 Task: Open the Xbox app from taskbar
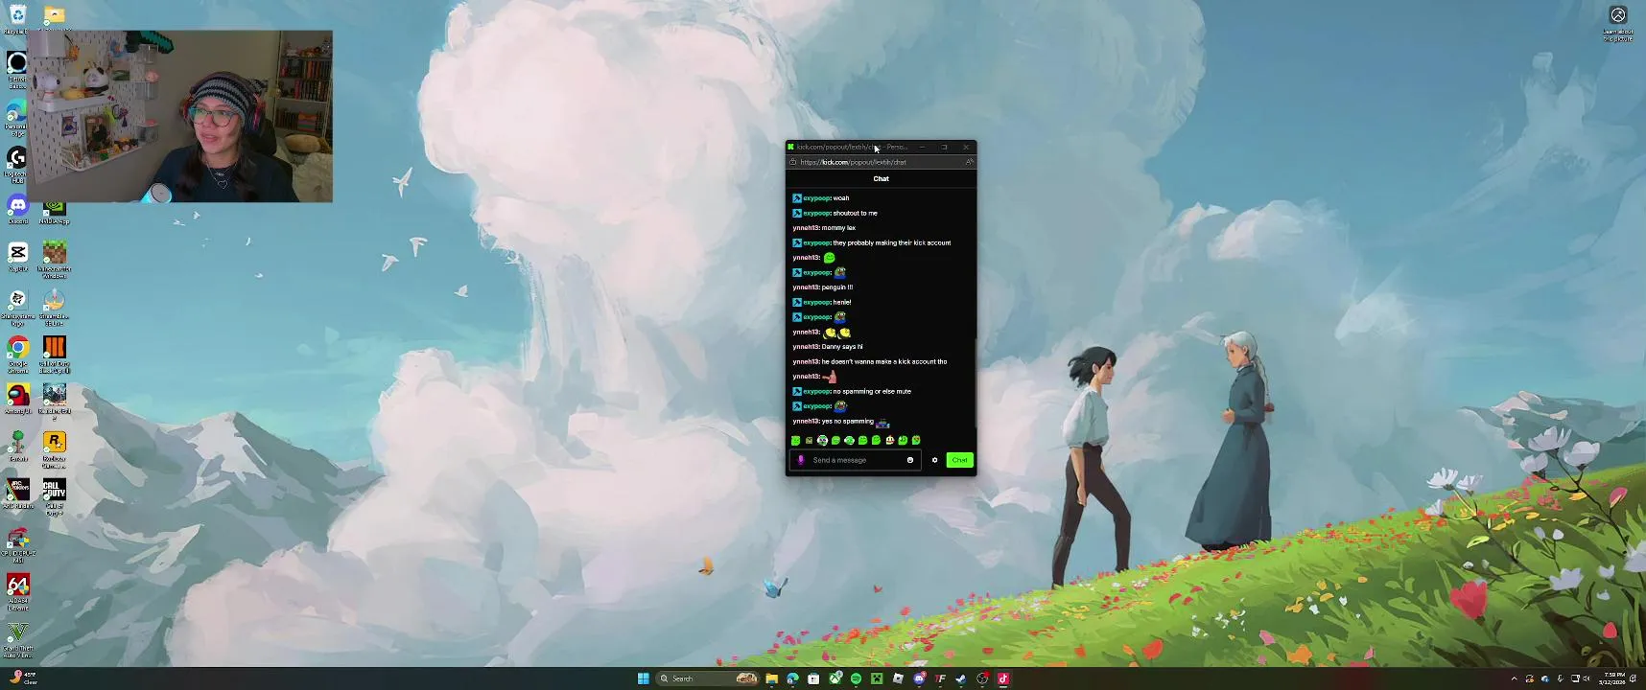coord(835,678)
